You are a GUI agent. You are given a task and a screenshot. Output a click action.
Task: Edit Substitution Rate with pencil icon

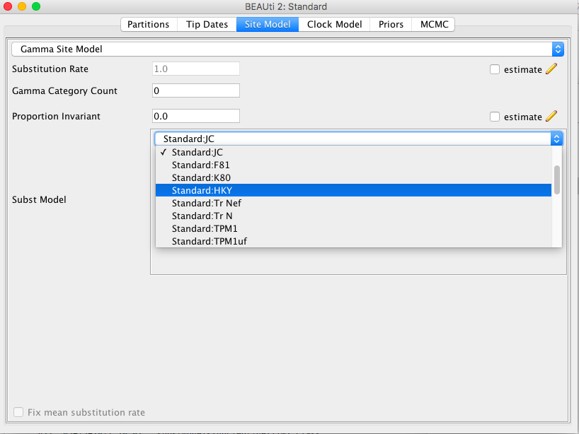click(551, 69)
